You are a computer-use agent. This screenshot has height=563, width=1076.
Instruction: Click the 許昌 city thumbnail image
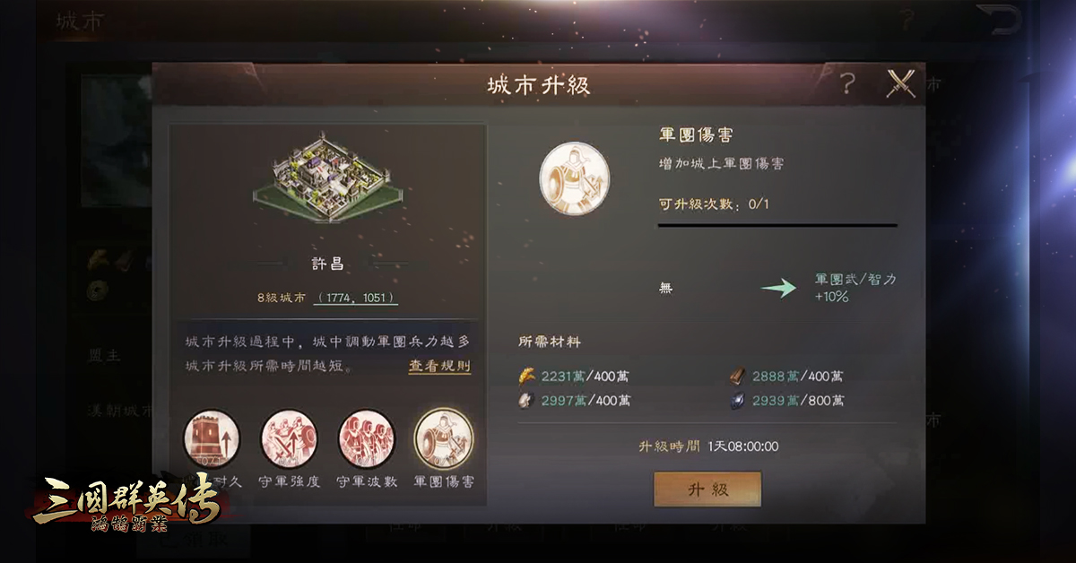pyautogui.click(x=327, y=181)
